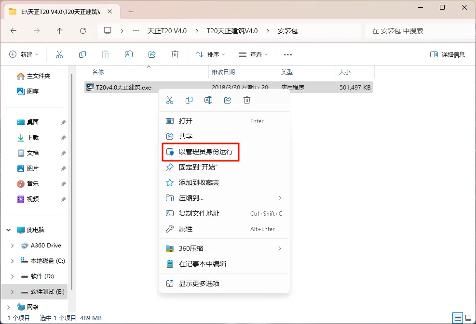
Task: Click the scissors icon in the context menu
Action: click(x=170, y=100)
